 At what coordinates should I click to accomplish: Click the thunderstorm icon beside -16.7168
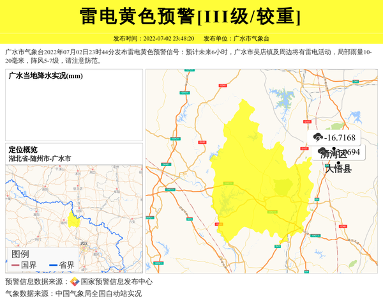317,137
